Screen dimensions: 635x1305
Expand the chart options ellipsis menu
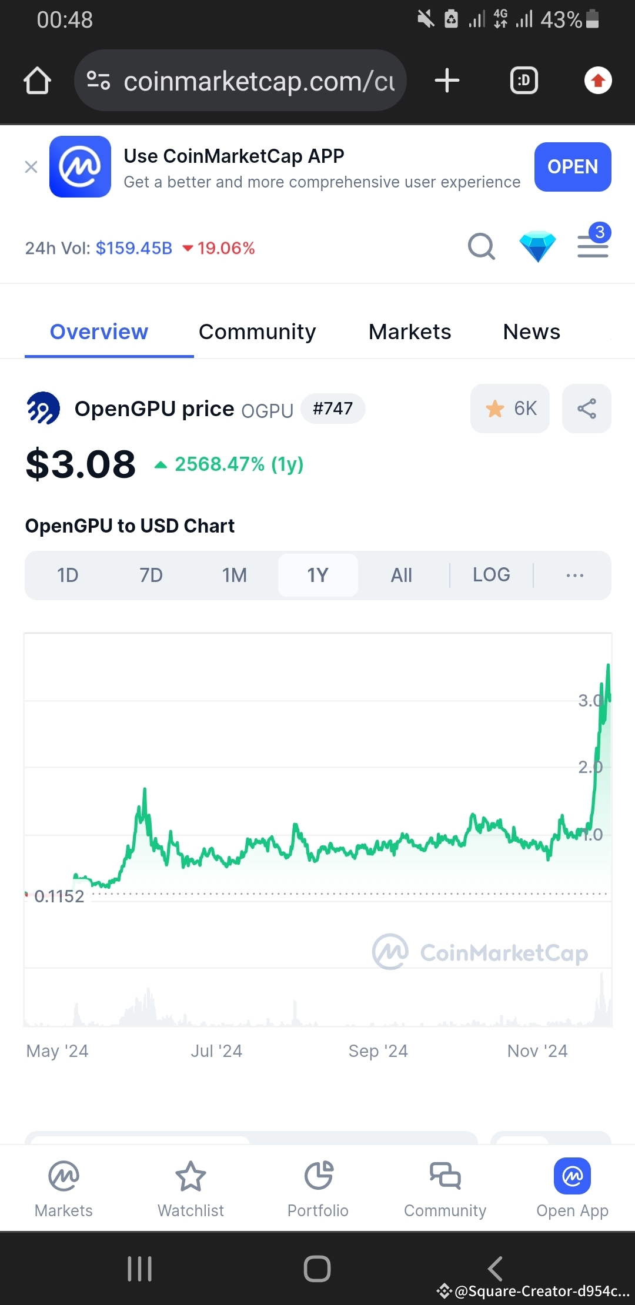(x=574, y=575)
